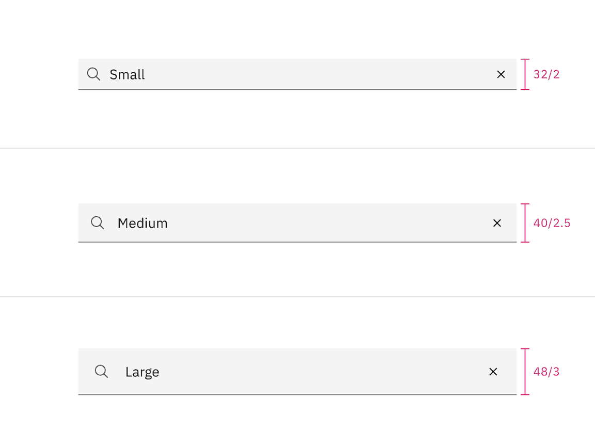Select the search icon of the Medium field
The image size is (595, 446).
[97, 223]
